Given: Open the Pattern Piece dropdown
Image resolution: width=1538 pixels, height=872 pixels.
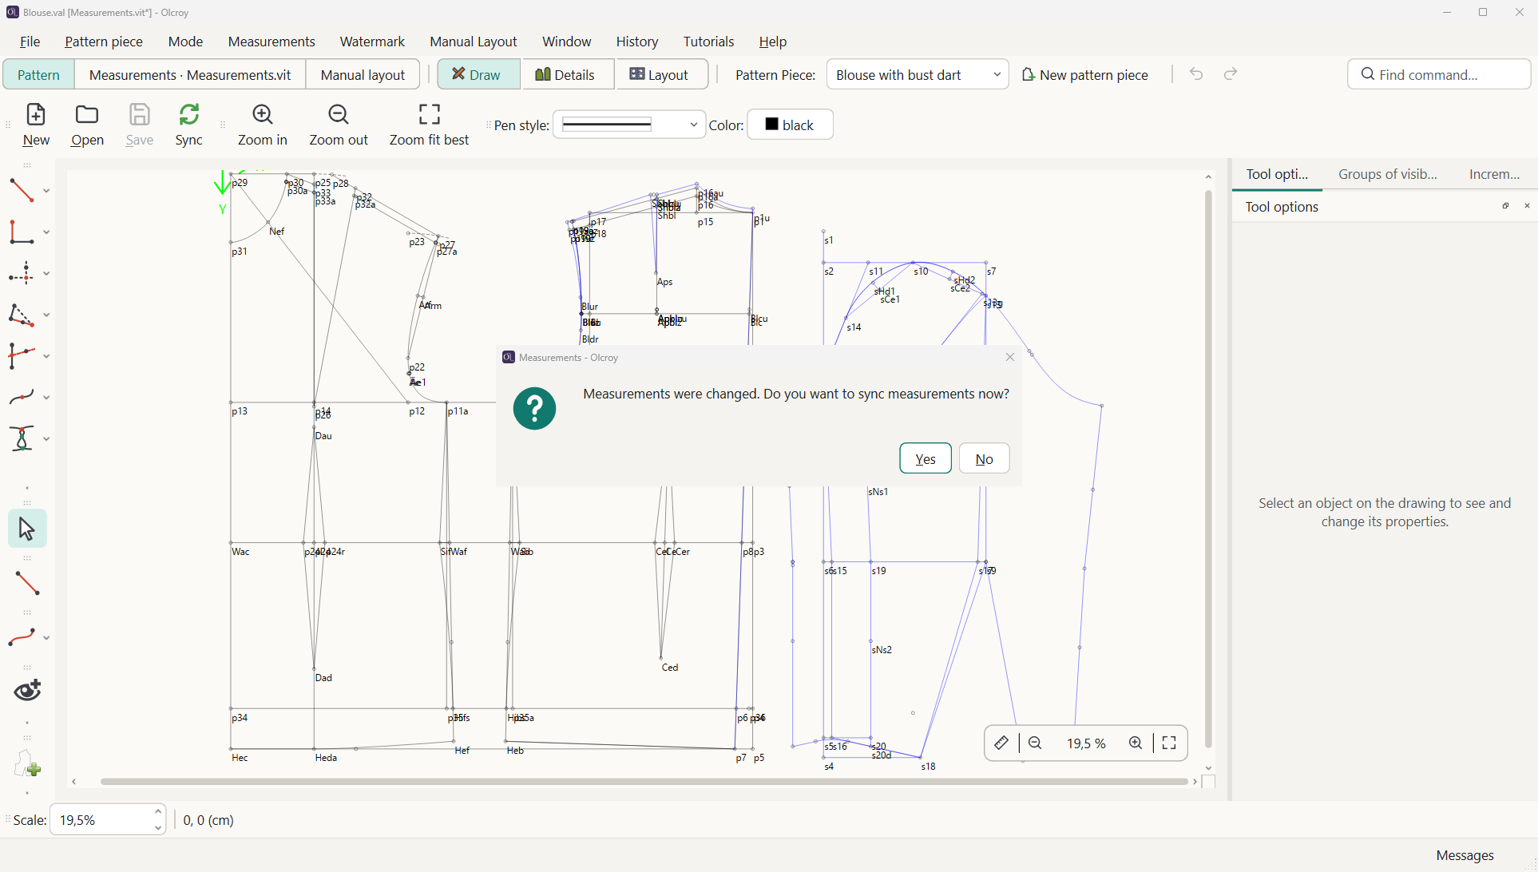Looking at the screenshot, I should 918,74.
